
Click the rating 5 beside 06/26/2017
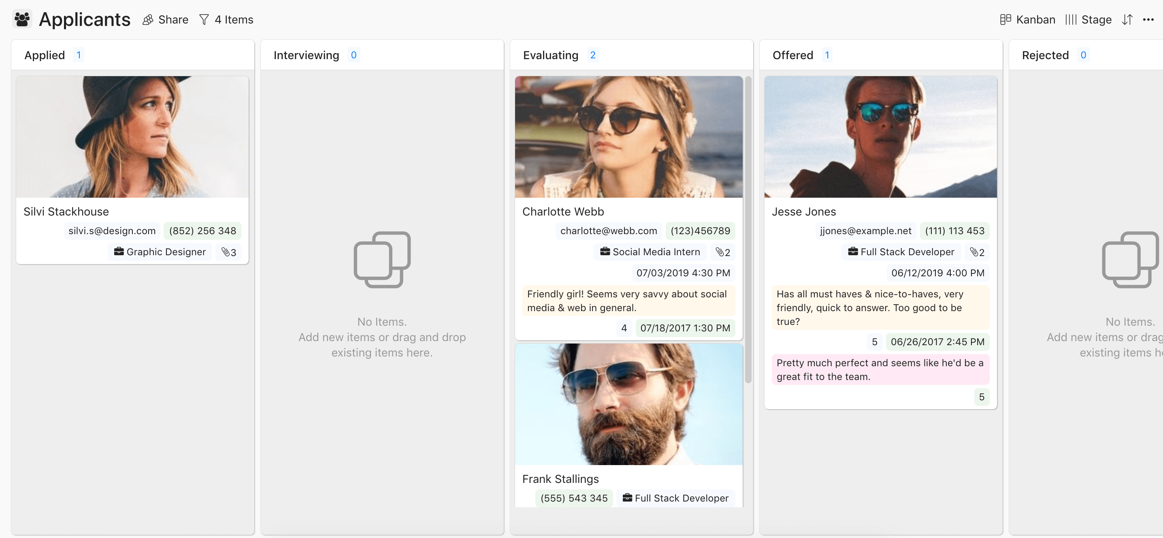click(875, 342)
